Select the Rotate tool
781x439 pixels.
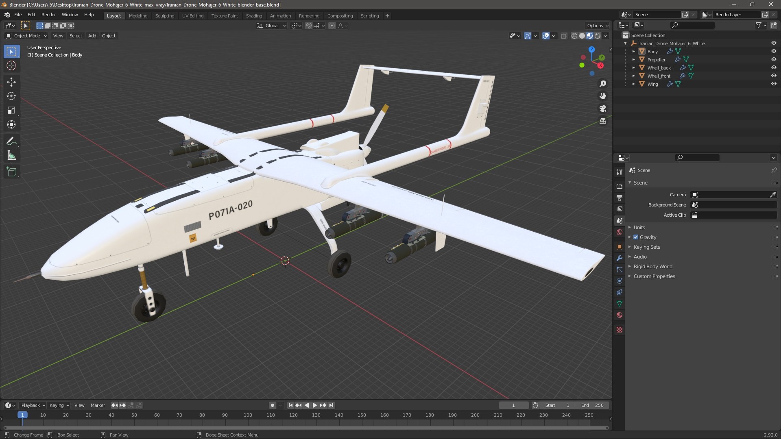click(11, 96)
